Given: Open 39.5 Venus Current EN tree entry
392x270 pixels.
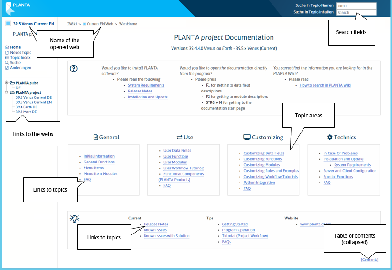Looking at the screenshot, I should click(x=34, y=102).
